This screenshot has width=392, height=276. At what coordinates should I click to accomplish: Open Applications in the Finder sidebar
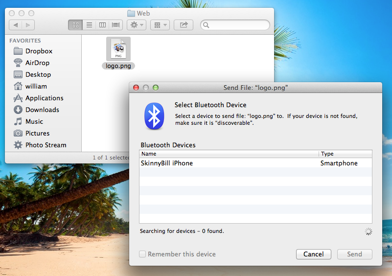point(44,98)
